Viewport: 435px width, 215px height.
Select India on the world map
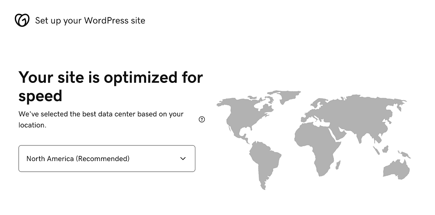click(x=360, y=135)
